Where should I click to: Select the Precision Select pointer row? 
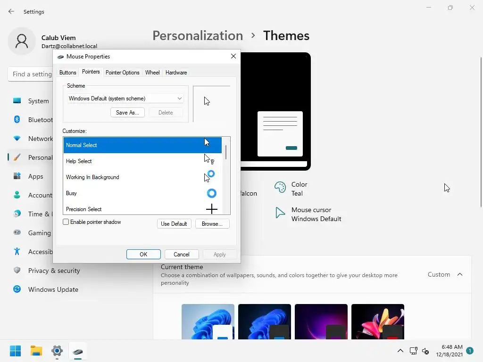pos(142,209)
